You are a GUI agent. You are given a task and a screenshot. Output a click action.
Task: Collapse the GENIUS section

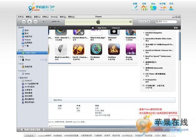(x=19, y=71)
